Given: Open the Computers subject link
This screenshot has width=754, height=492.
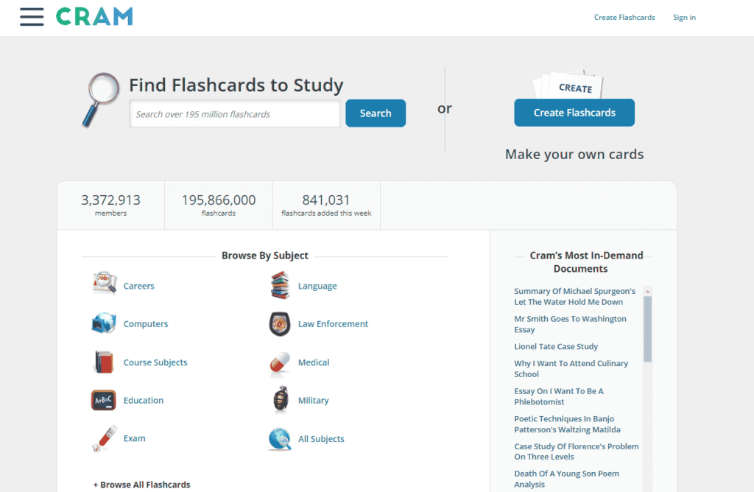Looking at the screenshot, I should click(146, 323).
